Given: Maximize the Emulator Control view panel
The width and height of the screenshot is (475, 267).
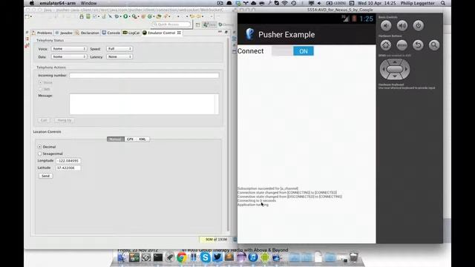Looking at the screenshot, I should coord(226,32).
